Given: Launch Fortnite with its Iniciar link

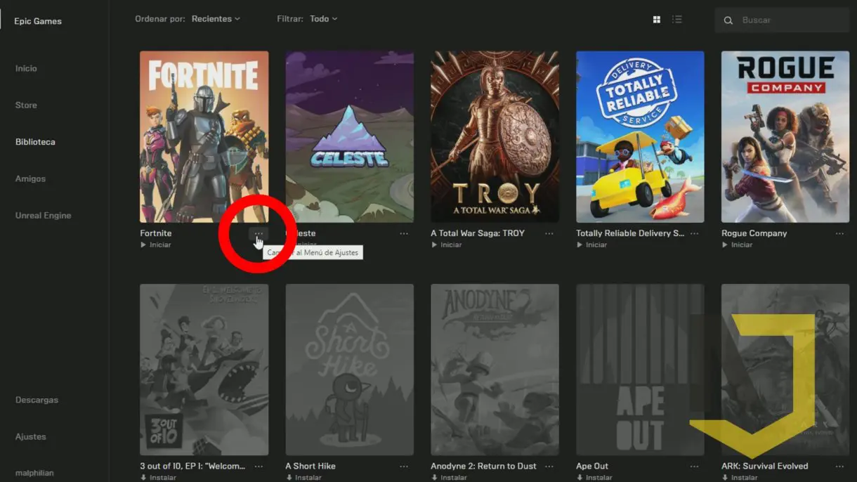Looking at the screenshot, I should tap(156, 245).
